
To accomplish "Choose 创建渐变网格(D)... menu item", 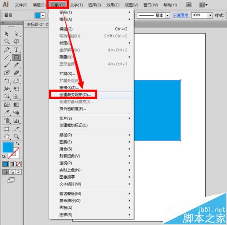I will pyautogui.click(x=91, y=95).
